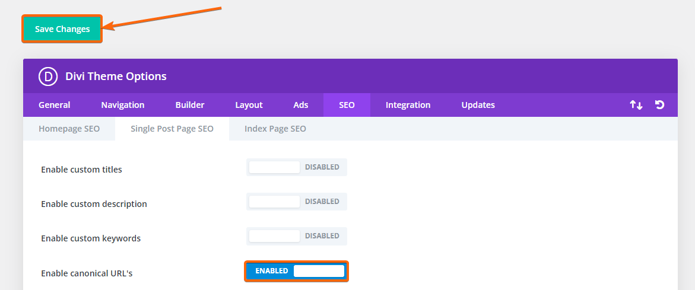Open the Homepage SEO sub-tab
Screen dimensions: 695x290
pos(69,129)
